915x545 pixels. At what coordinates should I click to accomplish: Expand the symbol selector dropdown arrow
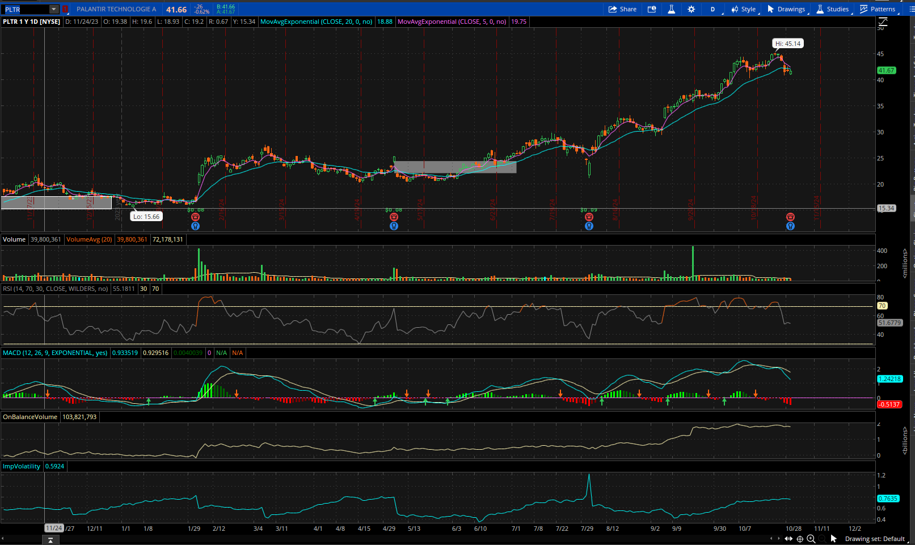click(54, 9)
